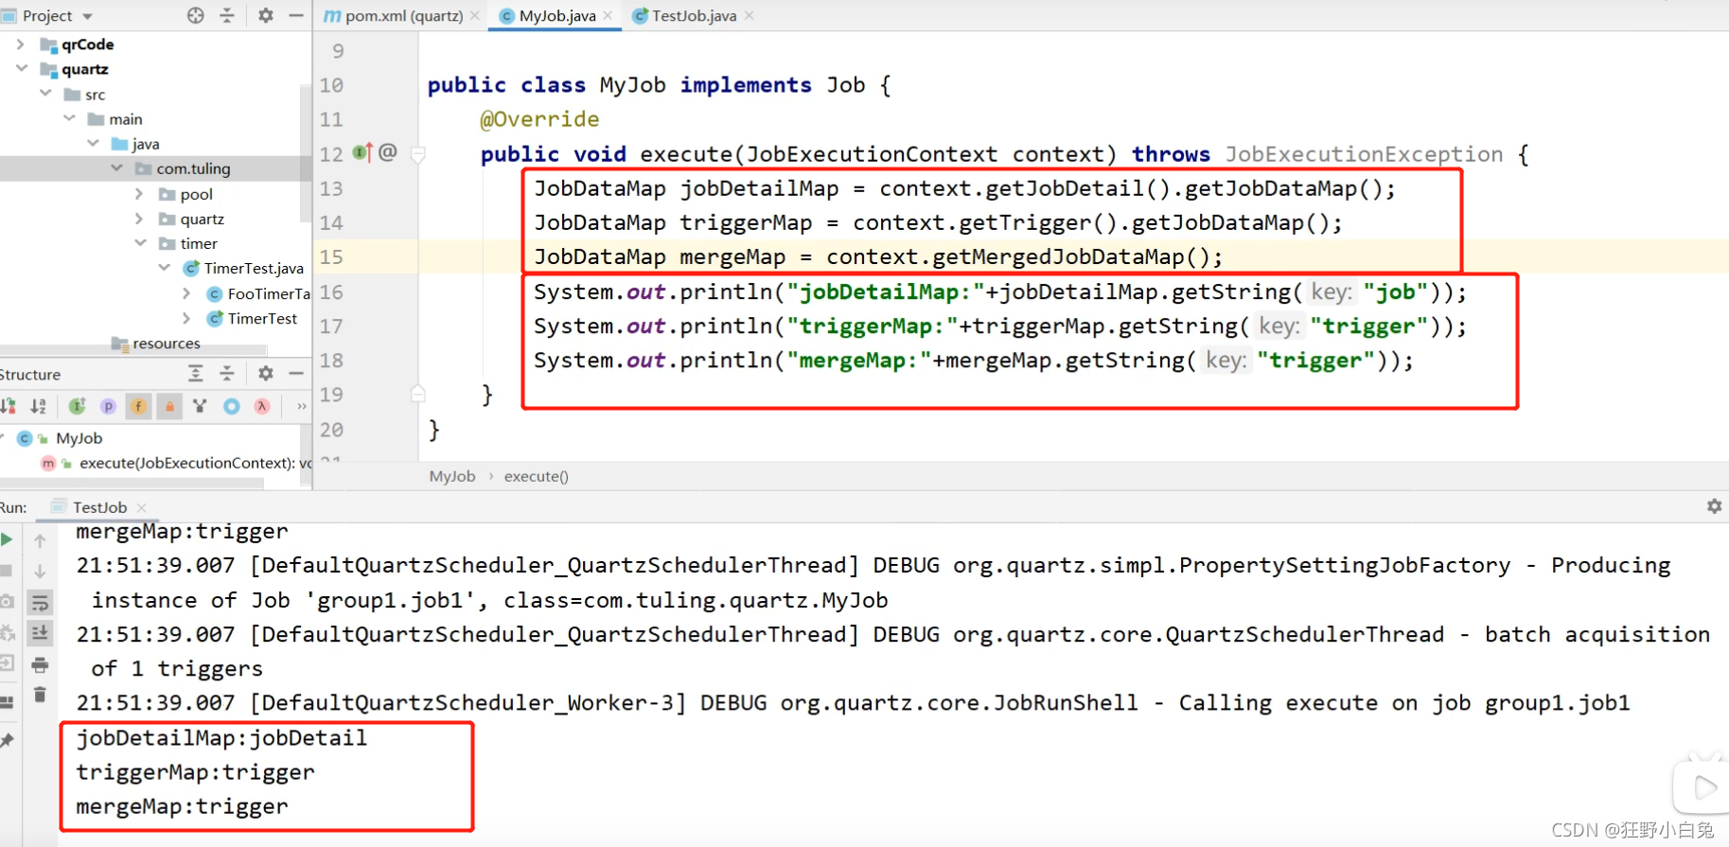1729x847 pixels.
Task: Open the Project view dropdown
Action: point(88,16)
